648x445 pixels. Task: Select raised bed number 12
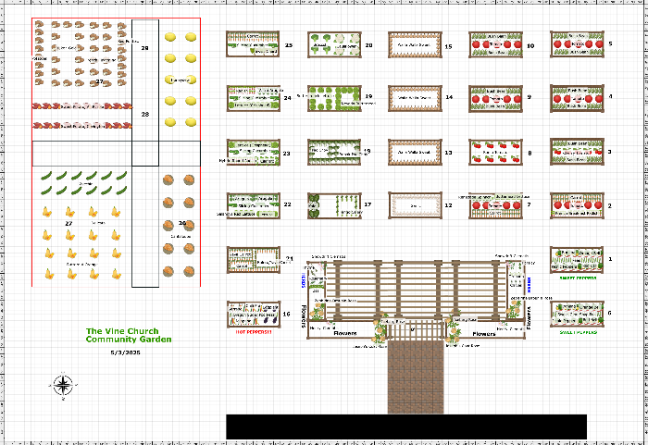[x=415, y=205]
